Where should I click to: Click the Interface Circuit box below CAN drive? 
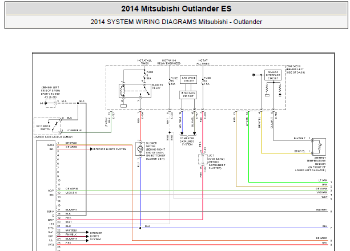[x=188, y=95]
